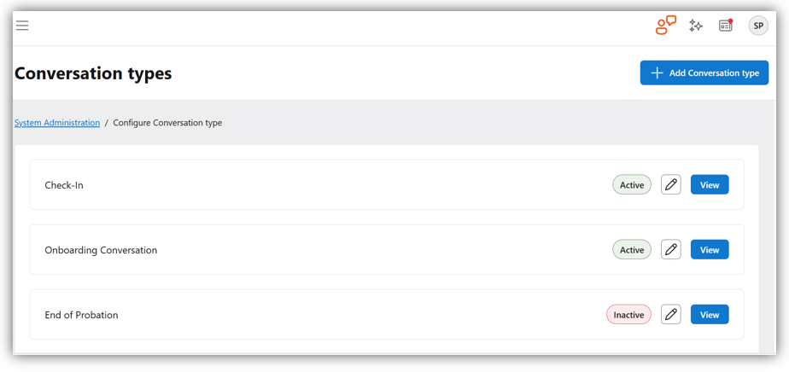Open the news feed icon with red dot
The image size is (789, 372).
pos(726,26)
